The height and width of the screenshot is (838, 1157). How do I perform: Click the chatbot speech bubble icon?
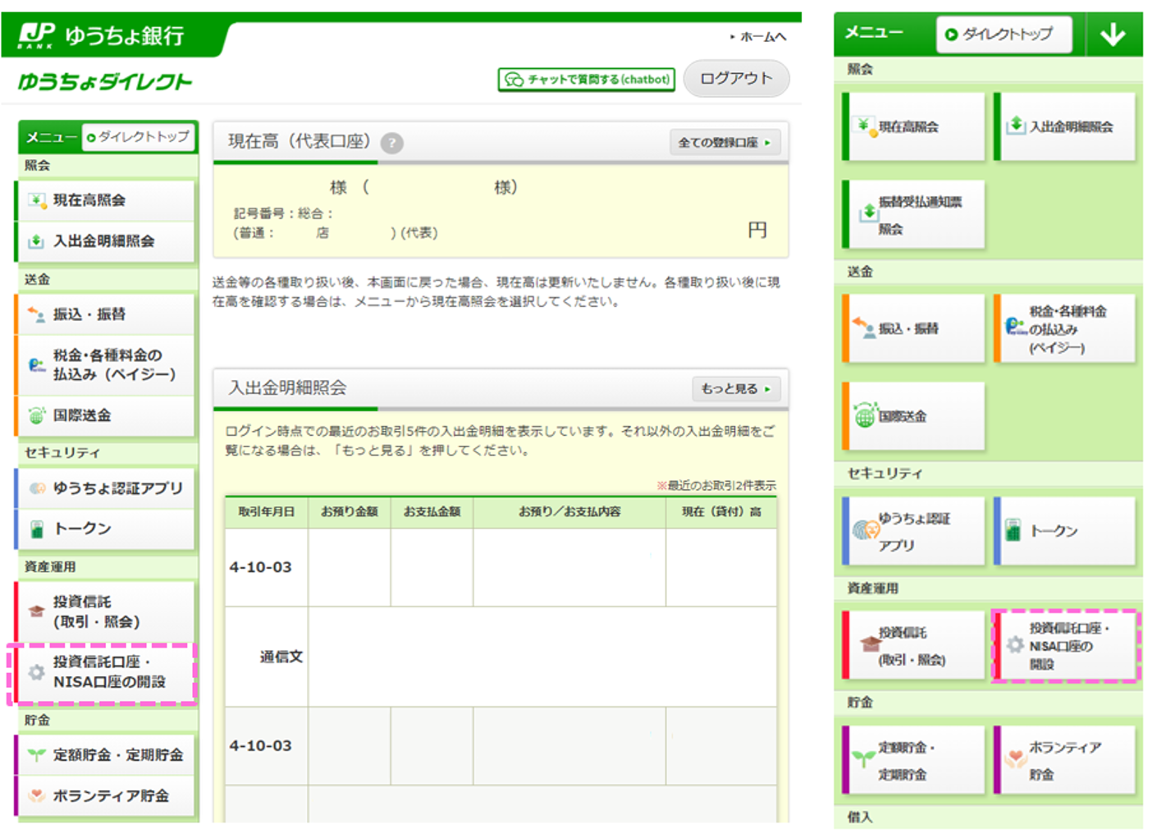[x=514, y=80]
